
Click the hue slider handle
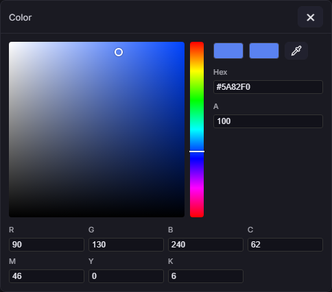[x=197, y=151]
